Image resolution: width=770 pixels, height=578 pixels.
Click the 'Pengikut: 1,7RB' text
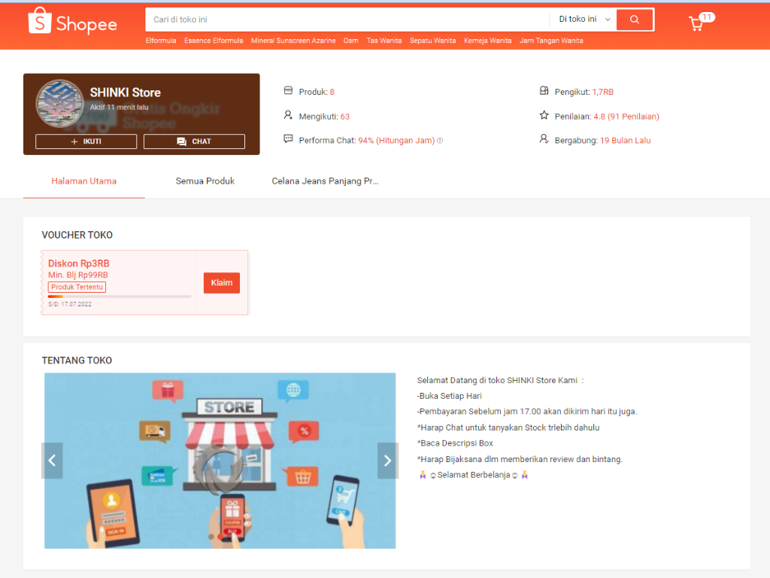tap(584, 92)
